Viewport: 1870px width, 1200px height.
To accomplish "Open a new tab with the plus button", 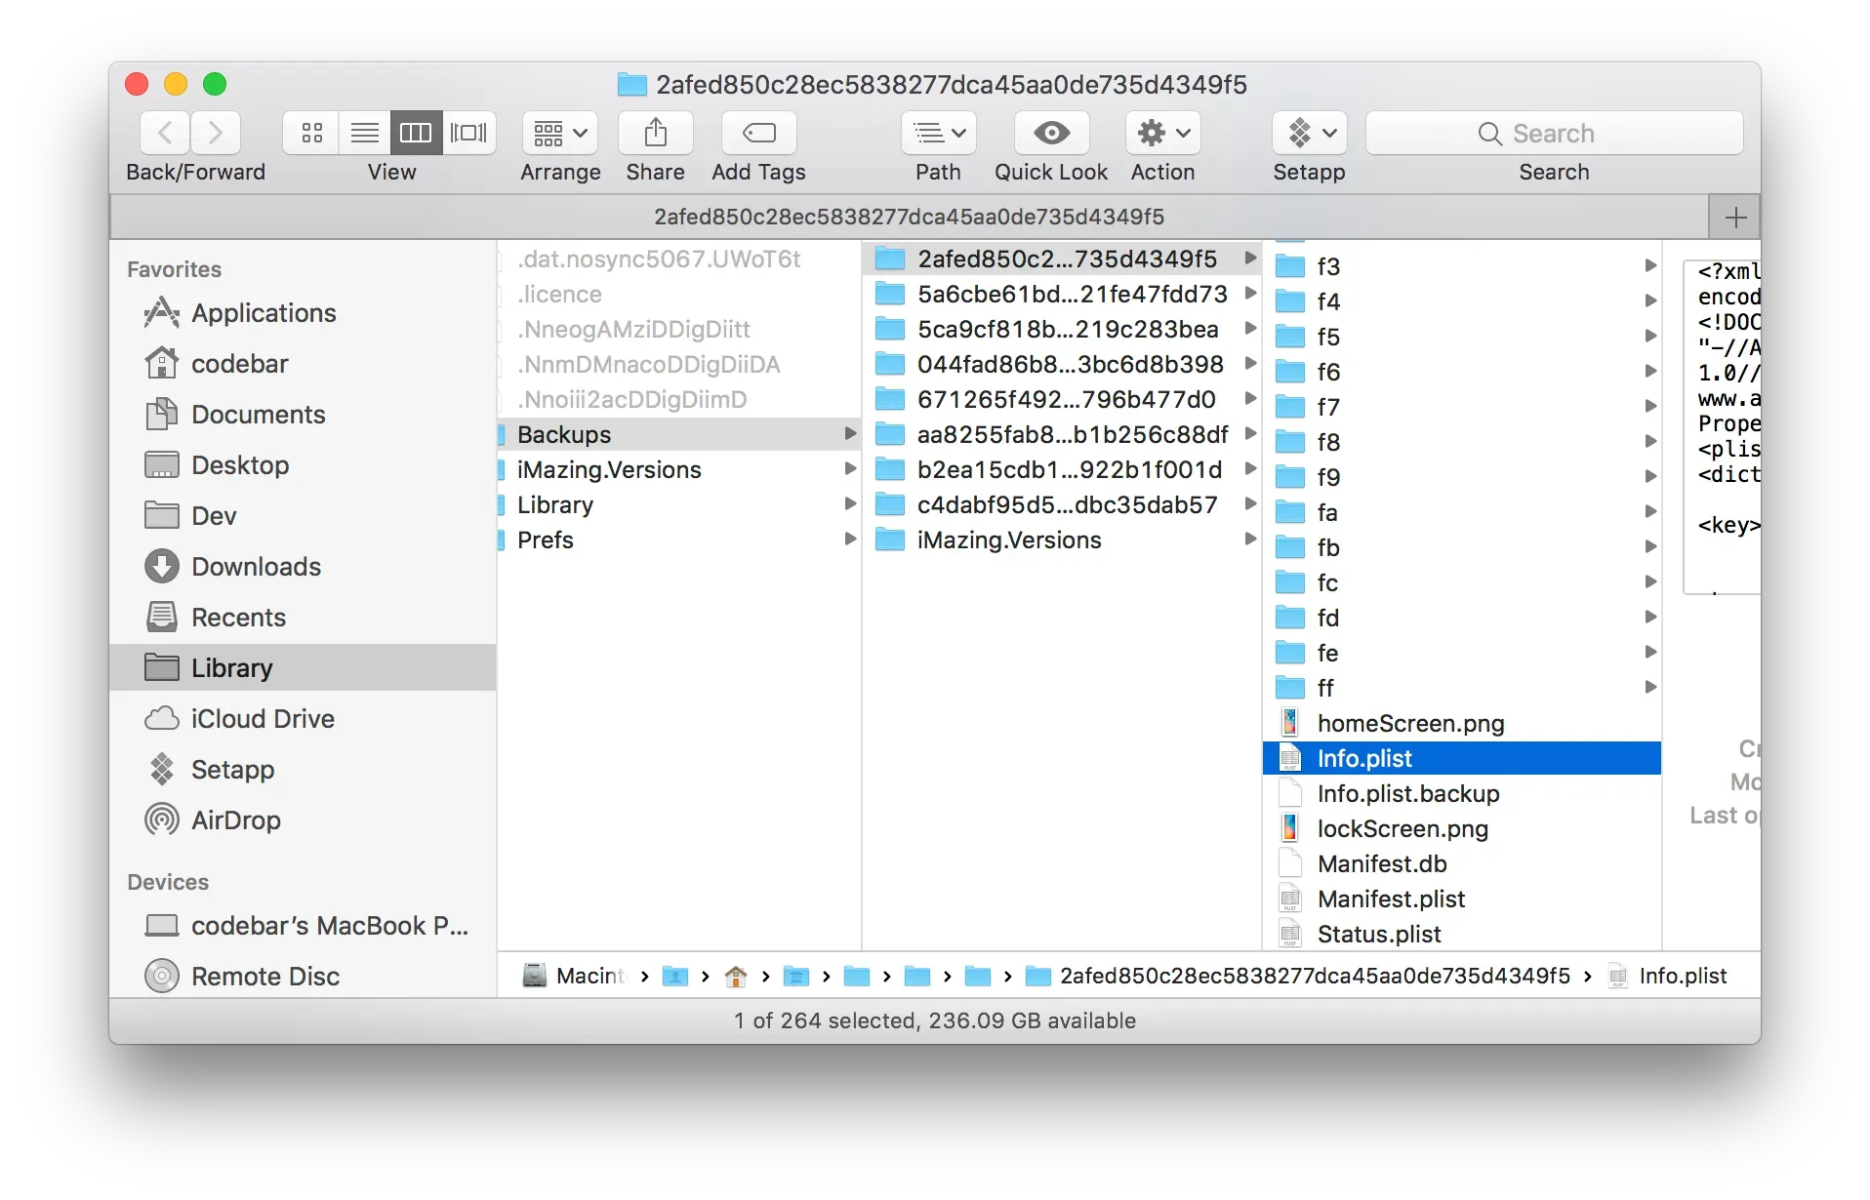I will pyautogui.click(x=1735, y=216).
